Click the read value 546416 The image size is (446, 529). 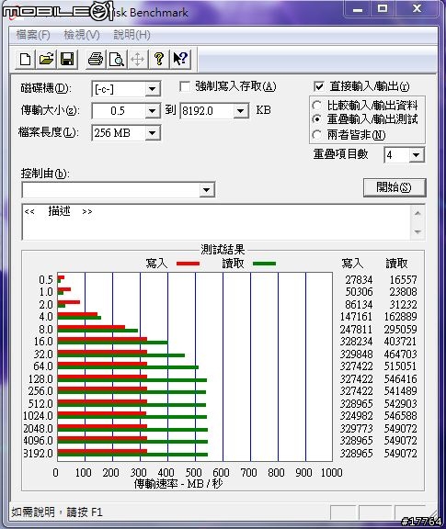[x=400, y=379]
